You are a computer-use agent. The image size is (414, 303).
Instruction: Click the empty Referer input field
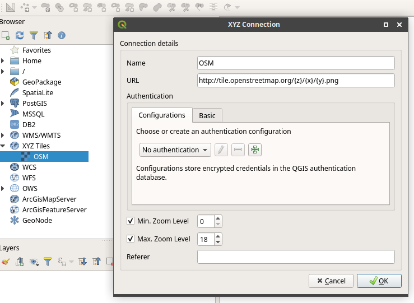point(296,257)
